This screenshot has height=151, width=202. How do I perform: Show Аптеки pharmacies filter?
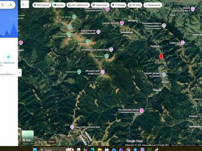135,5
